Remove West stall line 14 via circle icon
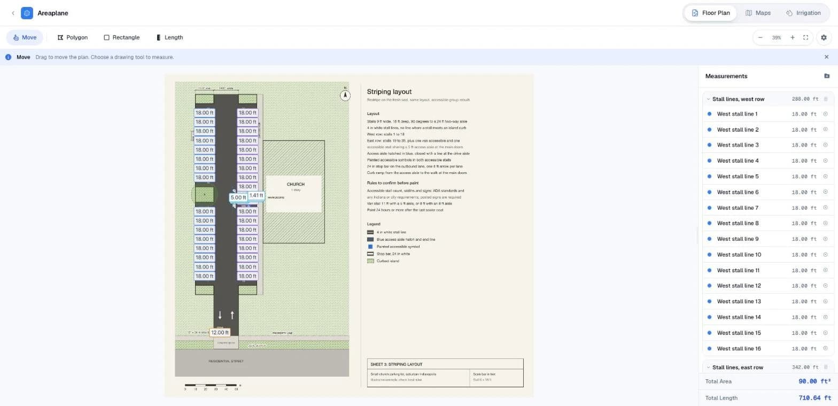This screenshot has height=406, width=838. 825,317
